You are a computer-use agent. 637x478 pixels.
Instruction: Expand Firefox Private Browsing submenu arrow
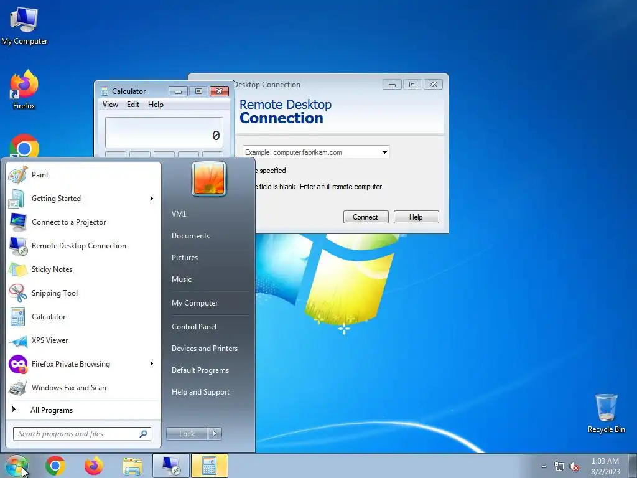[152, 363]
